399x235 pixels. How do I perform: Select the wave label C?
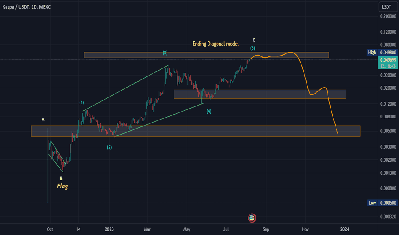coord(254,40)
